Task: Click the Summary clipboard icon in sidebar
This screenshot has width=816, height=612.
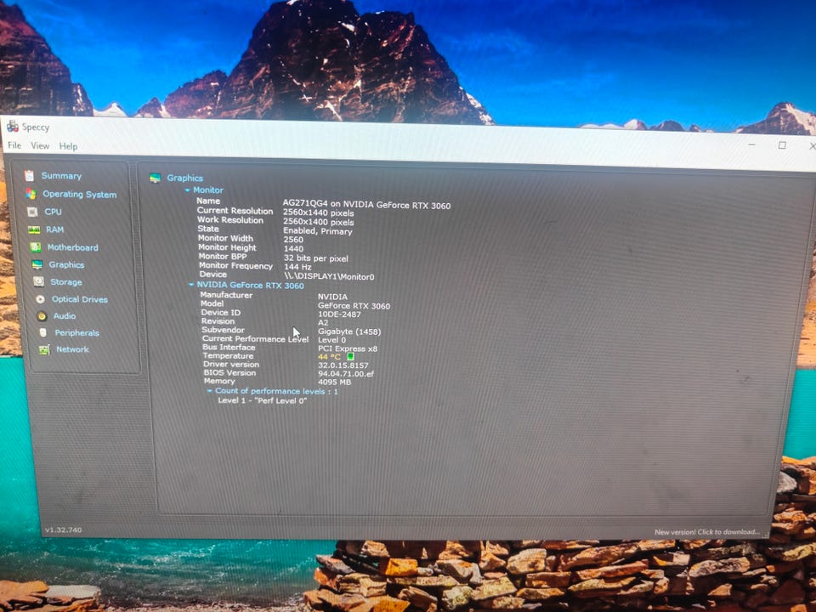Action: coord(29,176)
